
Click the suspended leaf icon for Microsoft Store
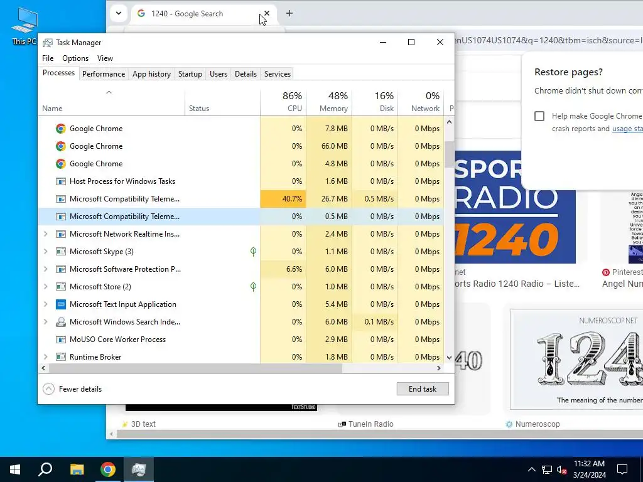[x=254, y=287]
